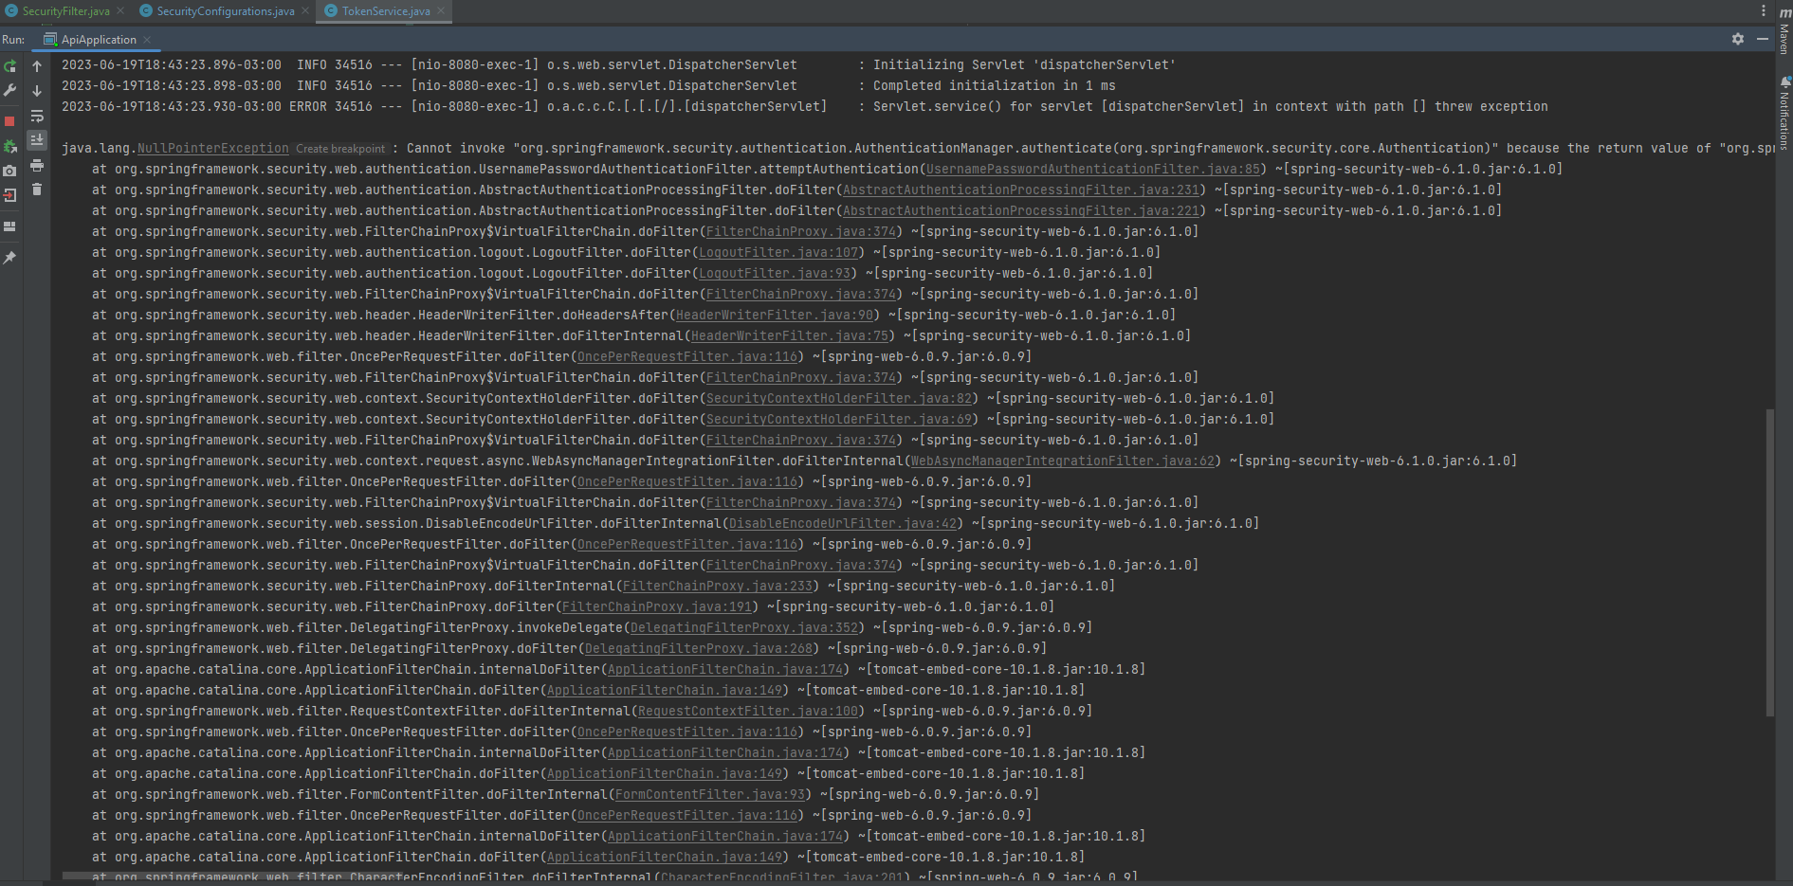Screen dimensions: 1793x886
Task: Clear all console output with trash icon
Action: 37,190
